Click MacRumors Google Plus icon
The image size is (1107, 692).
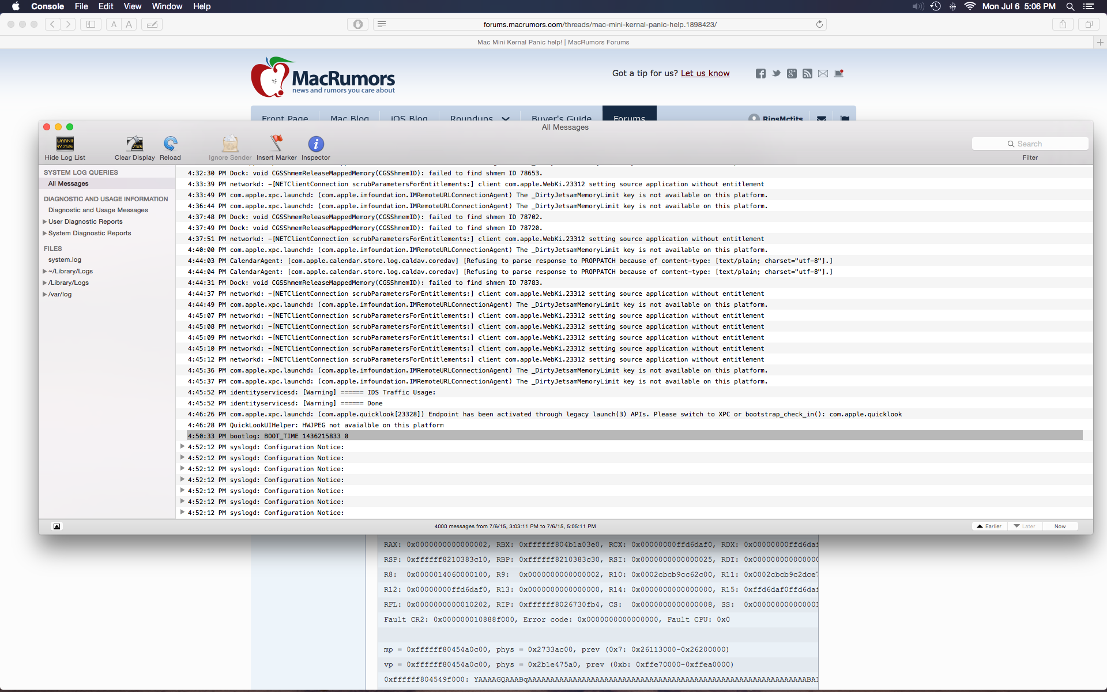[792, 73]
